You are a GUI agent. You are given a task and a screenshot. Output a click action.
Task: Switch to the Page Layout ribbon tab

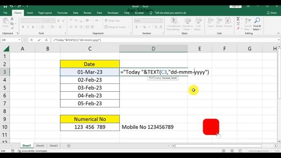(45, 13)
